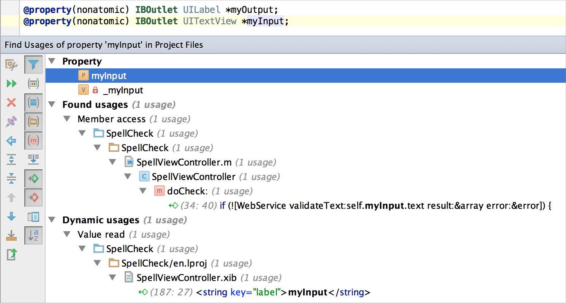Click the purple pin tab icon
The width and height of the screenshot is (566, 303).
coord(11,122)
